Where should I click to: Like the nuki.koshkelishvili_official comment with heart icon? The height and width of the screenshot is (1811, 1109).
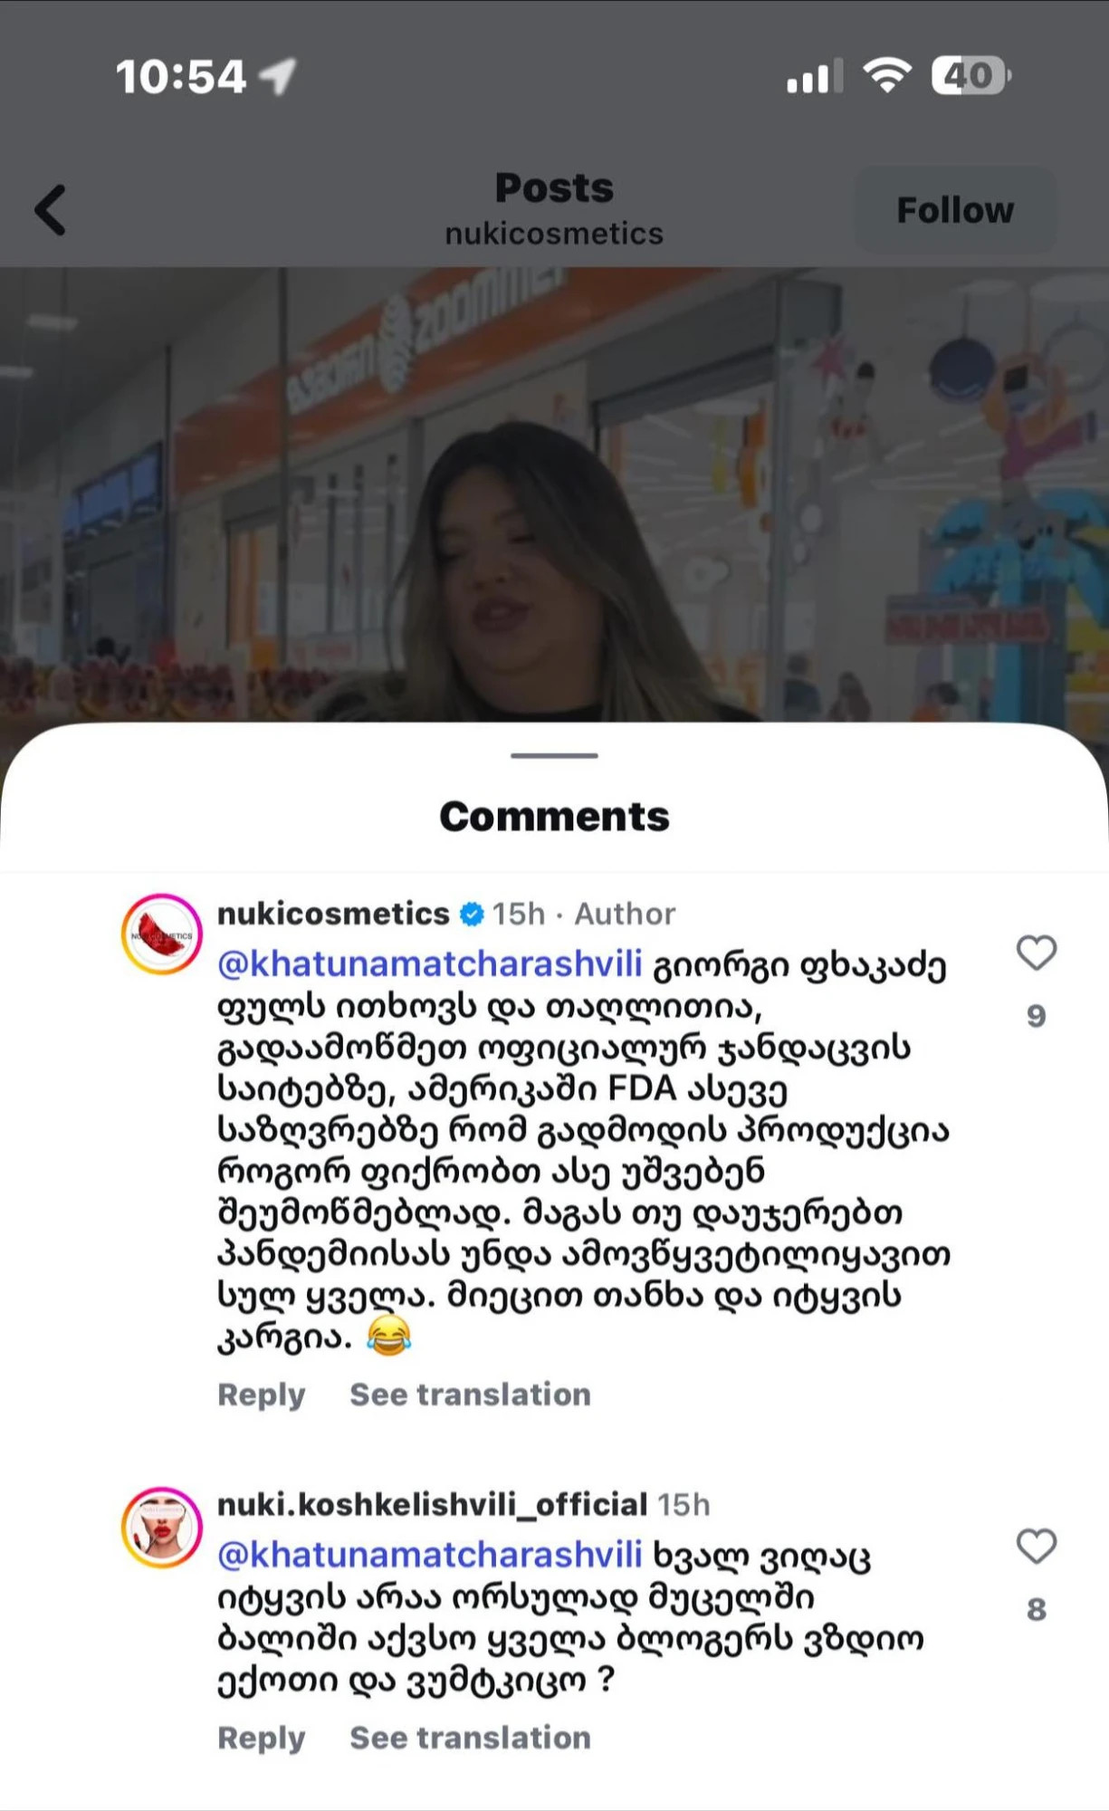pyautogui.click(x=1037, y=1546)
